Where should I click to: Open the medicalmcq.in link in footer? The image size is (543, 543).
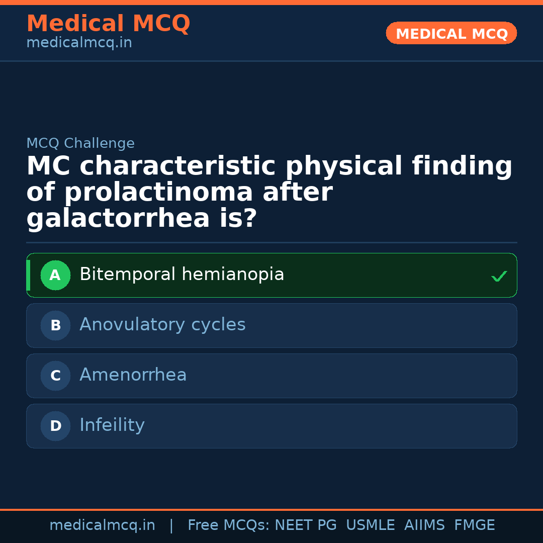(102, 525)
